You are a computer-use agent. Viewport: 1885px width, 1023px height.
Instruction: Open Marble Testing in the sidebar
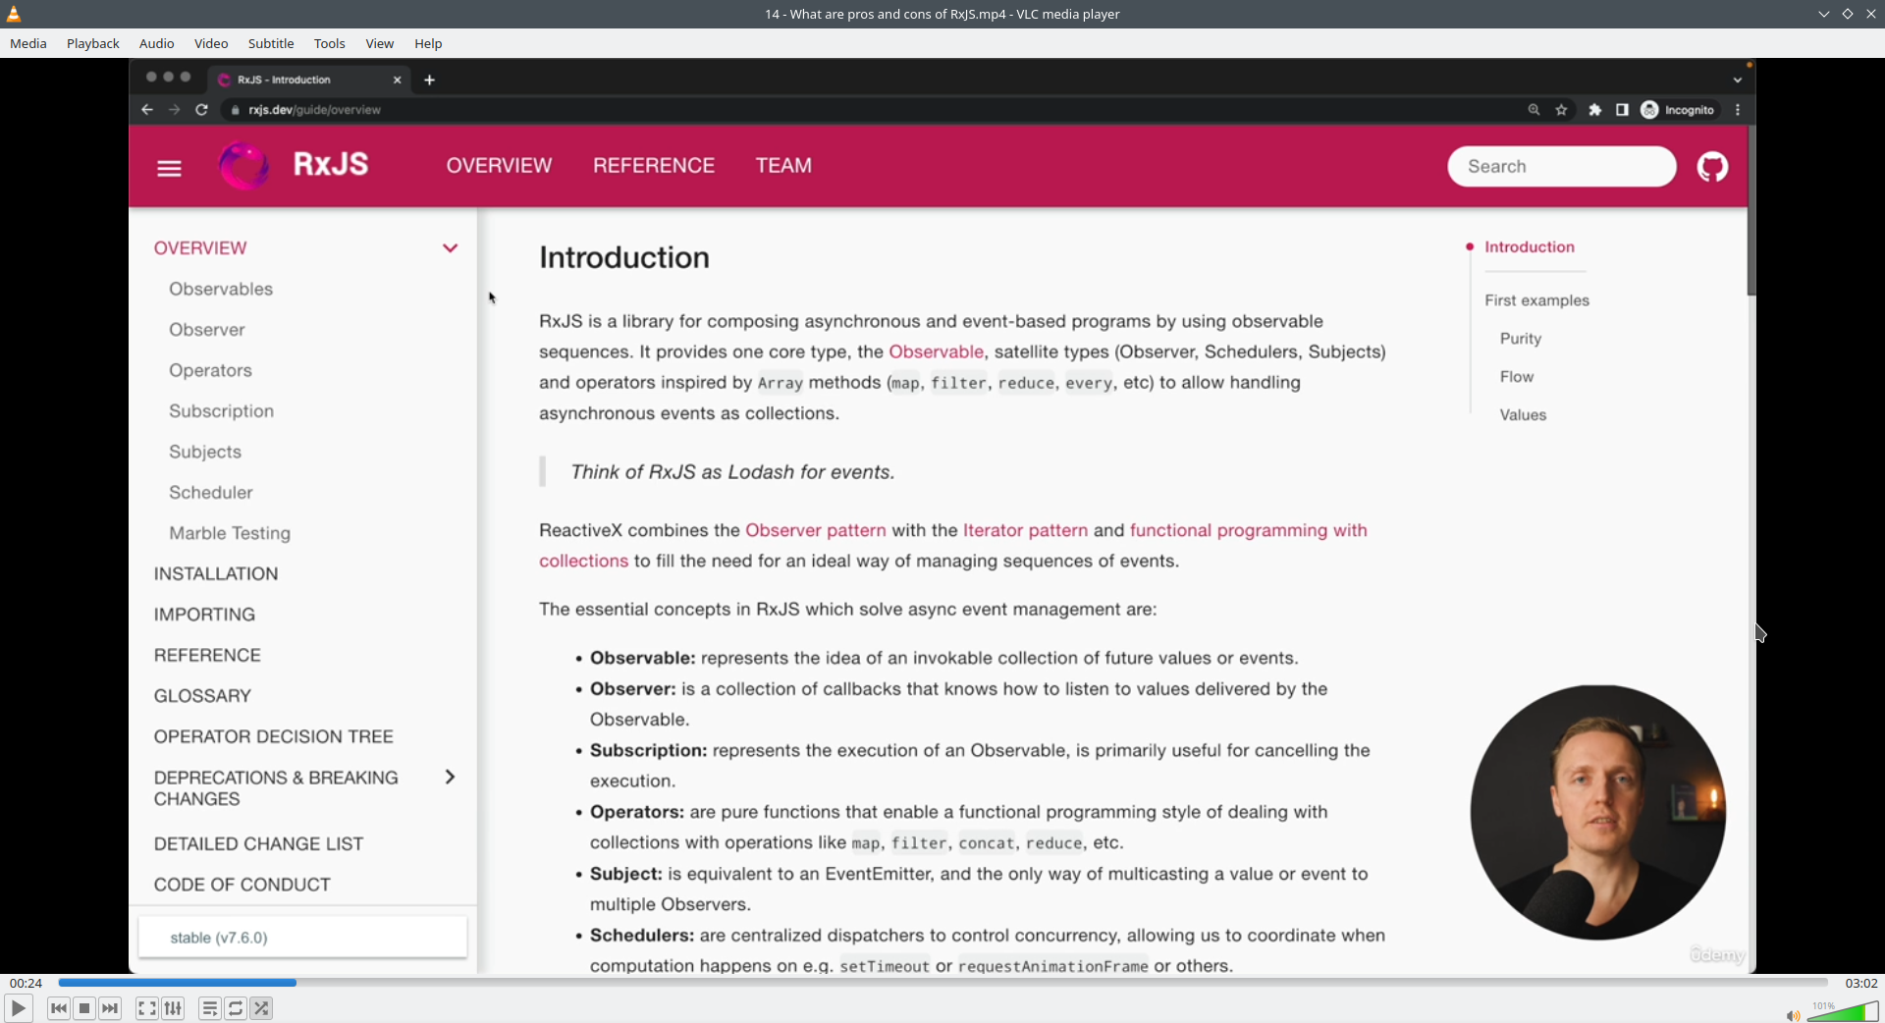pyautogui.click(x=230, y=534)
